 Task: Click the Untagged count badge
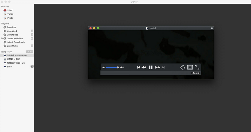(32, 31)
